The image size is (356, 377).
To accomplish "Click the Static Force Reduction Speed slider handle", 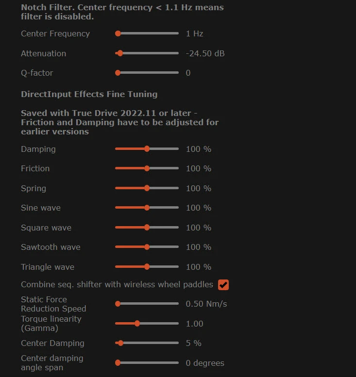I will [118, 304].
